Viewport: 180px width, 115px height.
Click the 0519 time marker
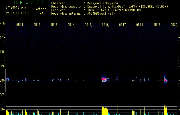point(157,25)
